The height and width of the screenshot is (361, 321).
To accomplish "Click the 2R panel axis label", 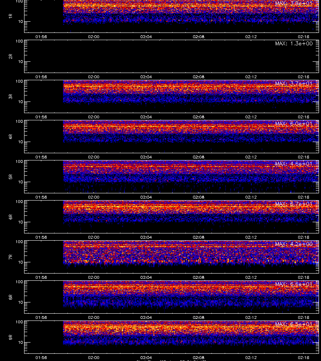I will click(x=10, y=57).
